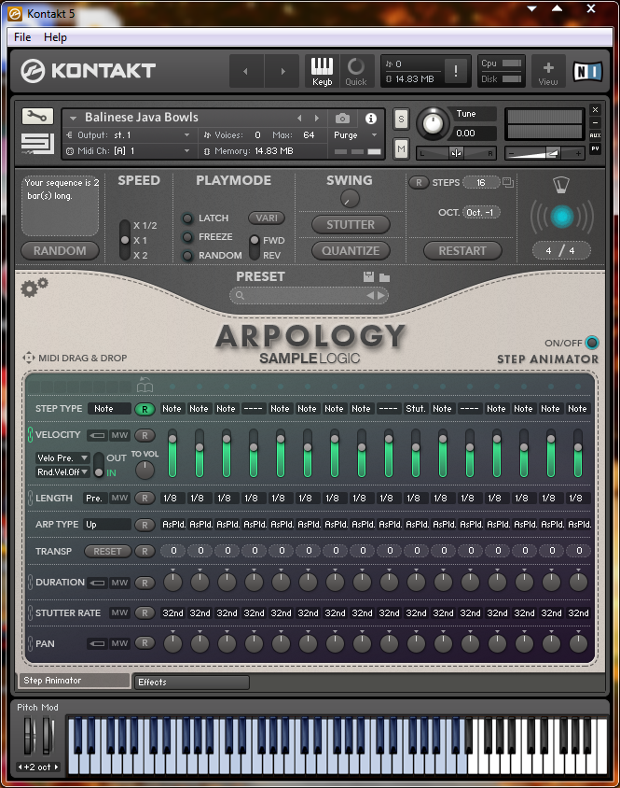Close the instrument with X icon

pyautogui.click(x=595, y=109)
